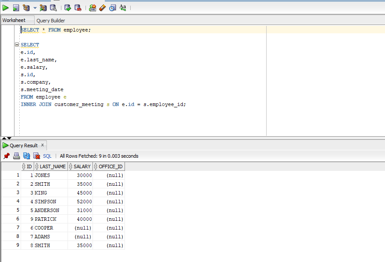385x262 pixels.
Task: Click the Run Script icon
Action: [x=16, y=8]
